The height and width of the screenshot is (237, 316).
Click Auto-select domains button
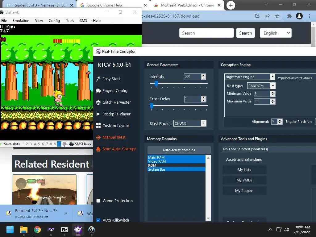(x=179, y=150)
